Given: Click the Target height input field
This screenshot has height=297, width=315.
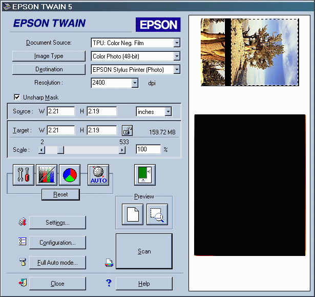Looking at the screenshot, I should (x=101, y=130).
